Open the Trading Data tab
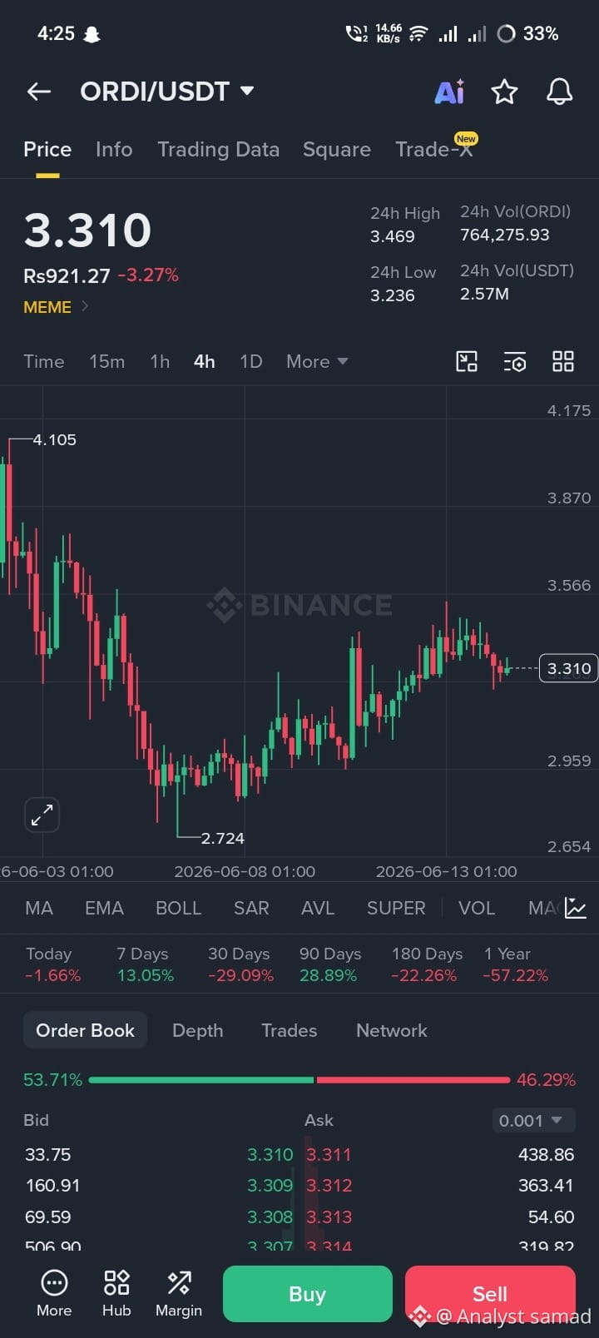The height and width of the screenshot is (1338, 599). 218,150
